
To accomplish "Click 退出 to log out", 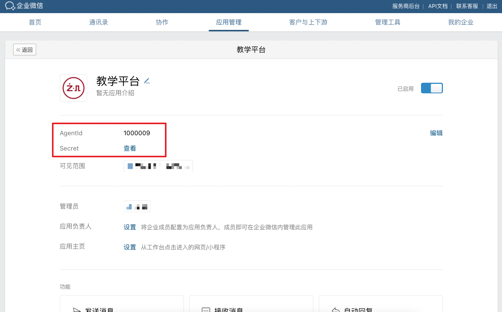I will point(492,6).
